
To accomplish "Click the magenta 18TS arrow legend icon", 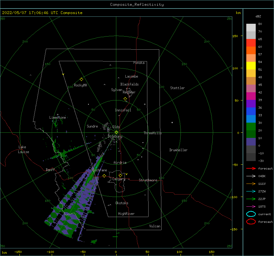I will 251,207.
